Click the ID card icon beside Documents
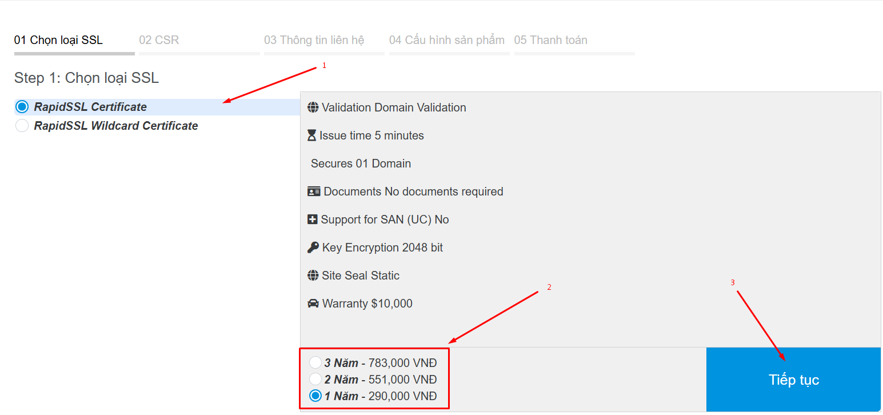Screen dimensions: 883x415 coord(314,191)
